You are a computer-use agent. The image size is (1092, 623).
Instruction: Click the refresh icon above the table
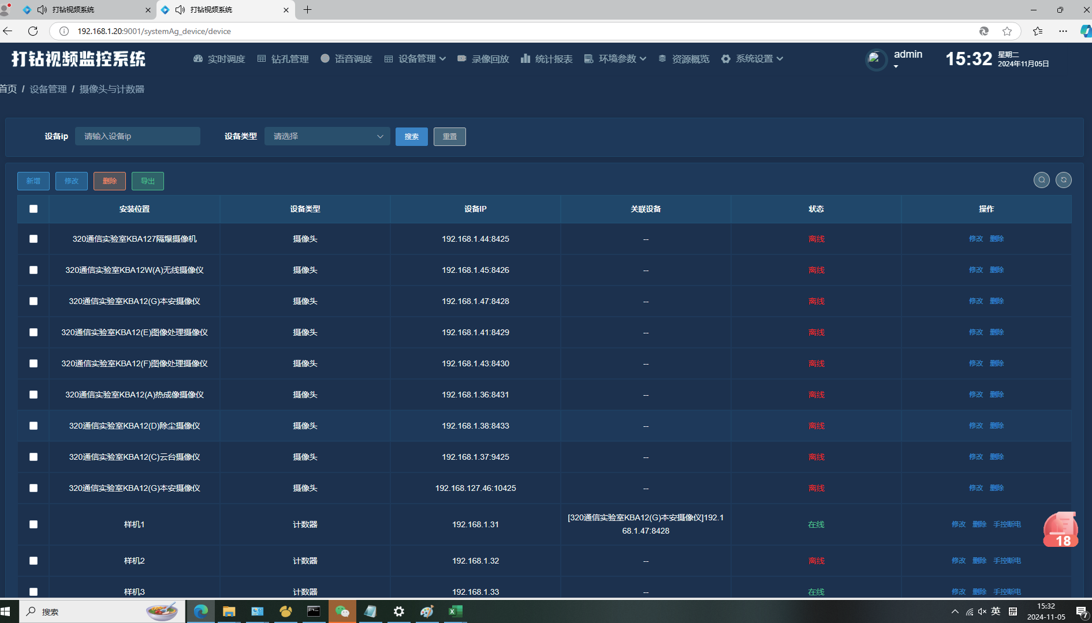pos(1063,180)
